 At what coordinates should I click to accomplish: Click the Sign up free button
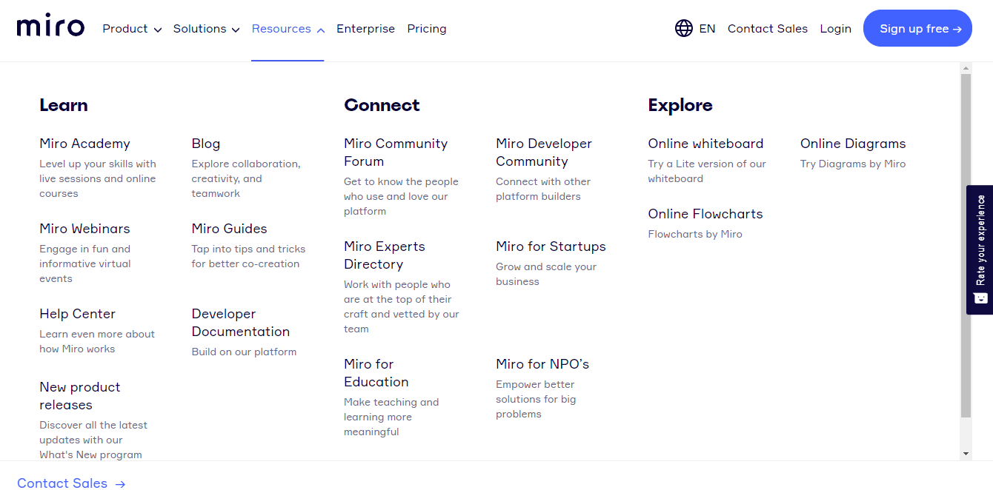[917, 29]
